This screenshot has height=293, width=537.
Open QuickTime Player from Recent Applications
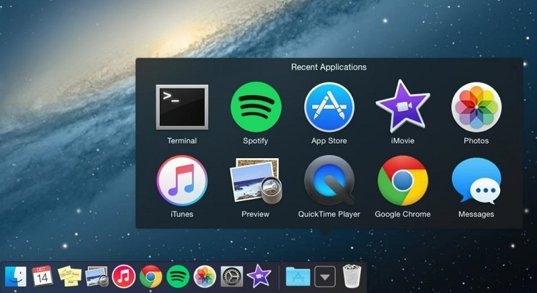point(329,181)
